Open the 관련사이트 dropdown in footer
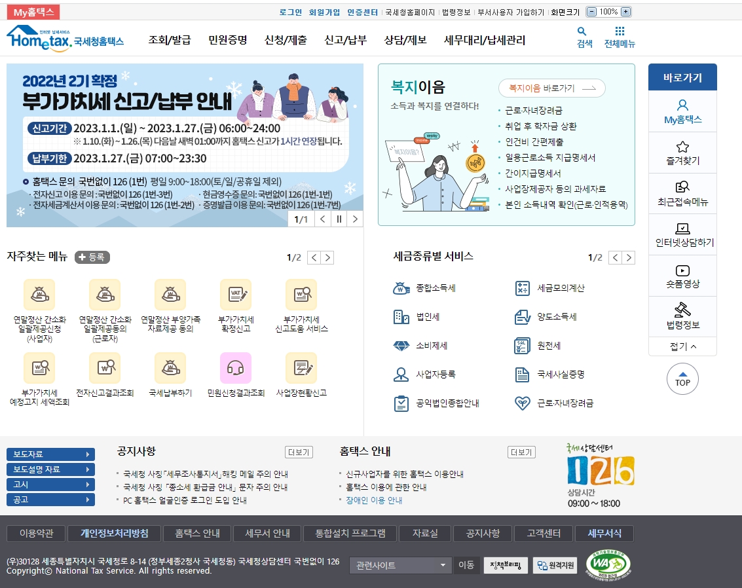 click(399, 566)
